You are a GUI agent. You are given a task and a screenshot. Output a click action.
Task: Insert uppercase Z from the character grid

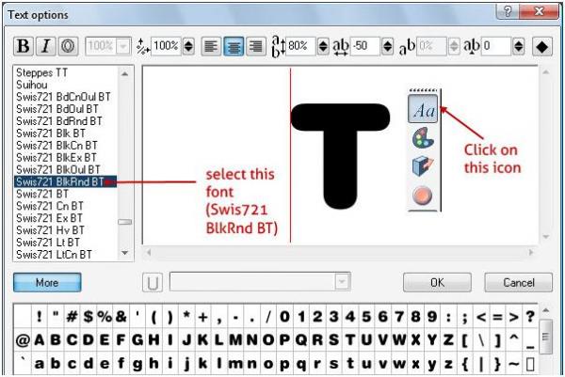point(448,340)
